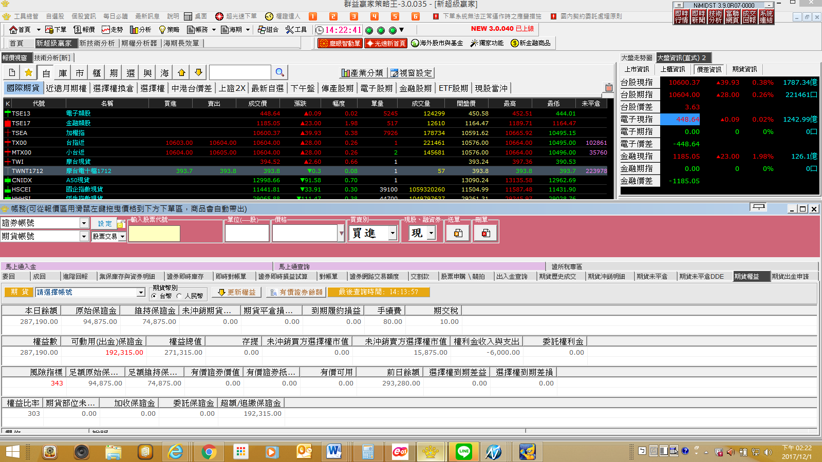Select the 台幣 currency radio button
822x462 pixels.
[x=154, y=296]
